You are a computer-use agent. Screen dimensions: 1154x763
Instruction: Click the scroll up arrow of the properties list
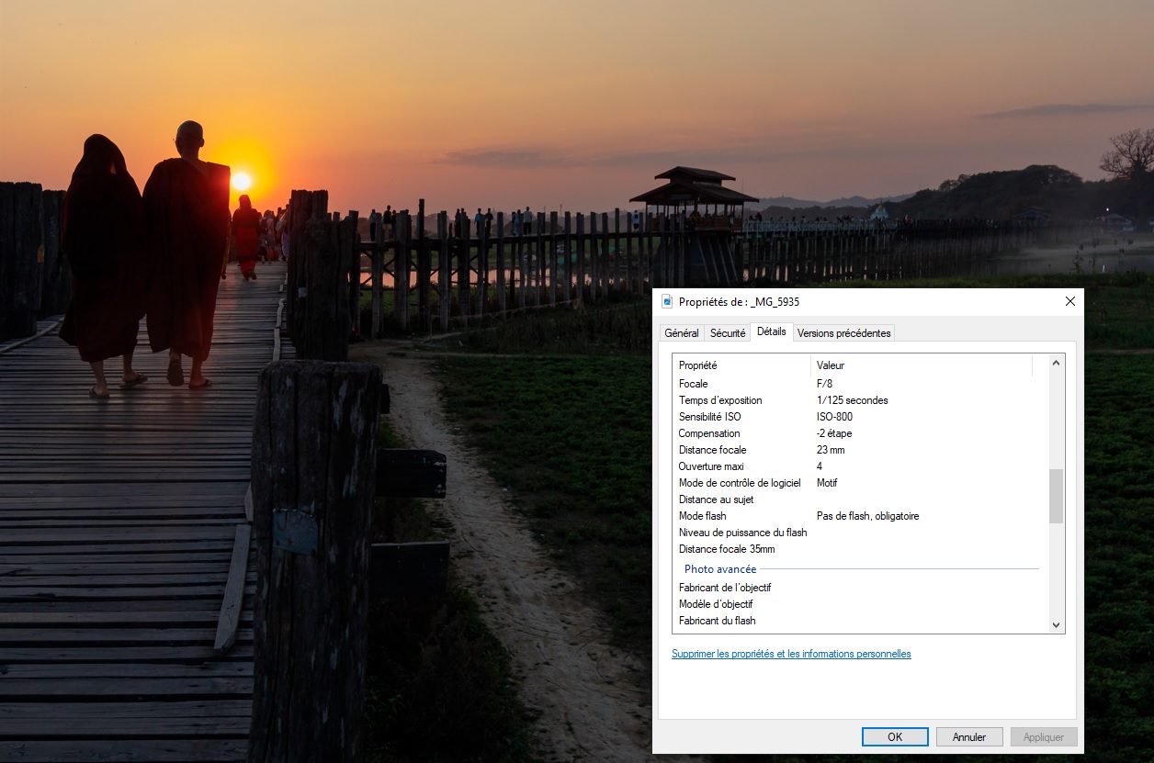(x=1056, y=364)
